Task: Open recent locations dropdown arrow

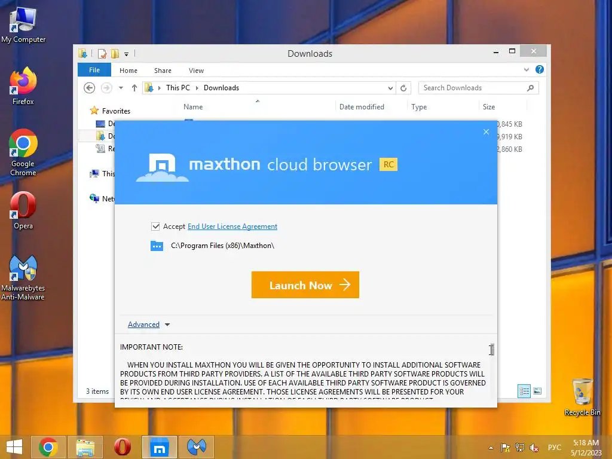Action: 121,88
